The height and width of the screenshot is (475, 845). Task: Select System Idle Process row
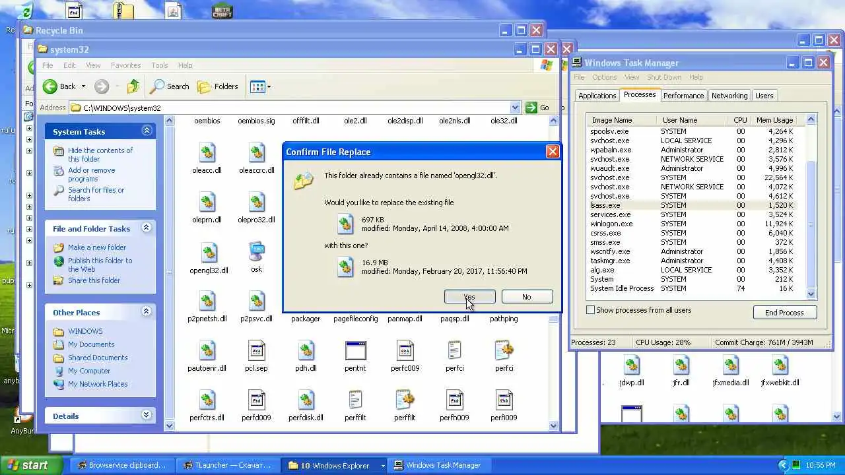point(692,288)
